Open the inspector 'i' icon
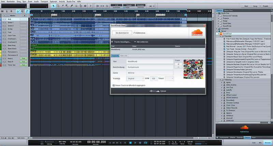 pos(7,11)
